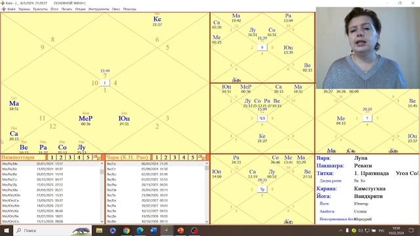The width and height of the screenshot is (420, 236).
Task: Click the options icon next to Чара levels
Action: (x=201, y=157)
